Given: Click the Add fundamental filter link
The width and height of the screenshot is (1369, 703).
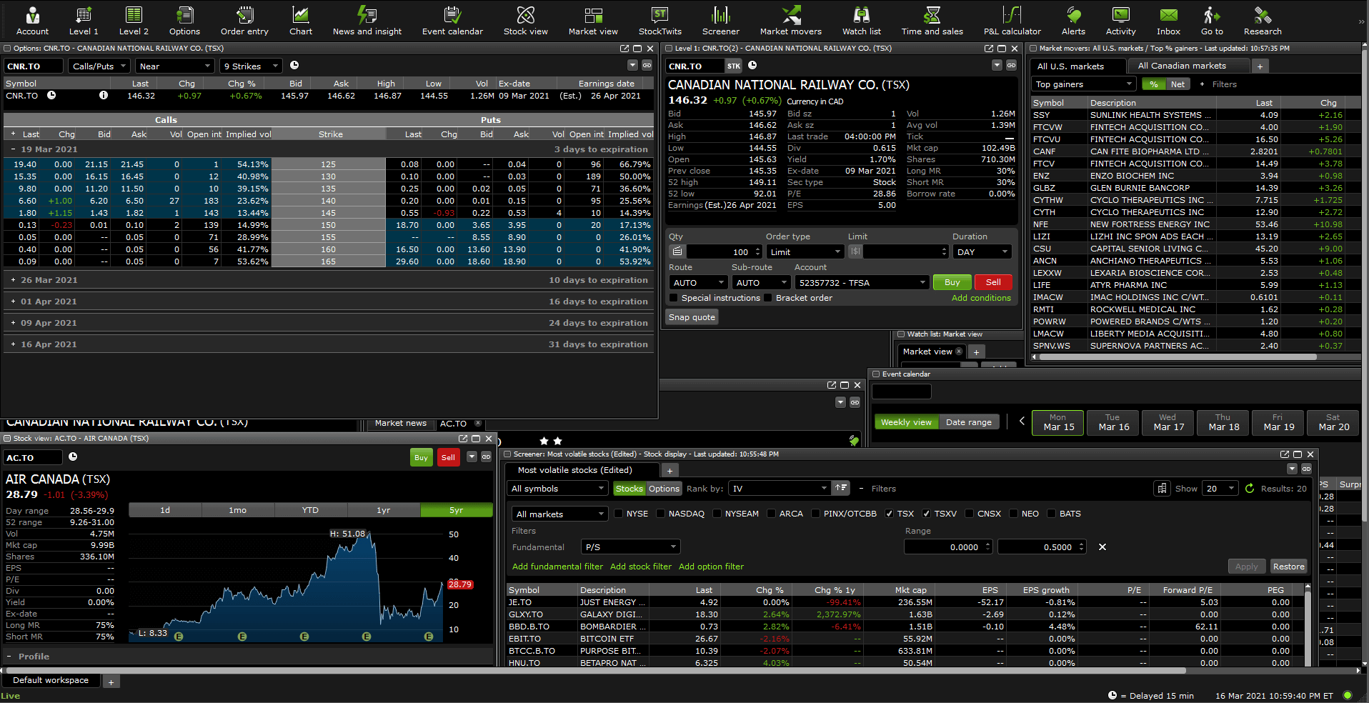Looking at the screenshot, I should [557, 566].
